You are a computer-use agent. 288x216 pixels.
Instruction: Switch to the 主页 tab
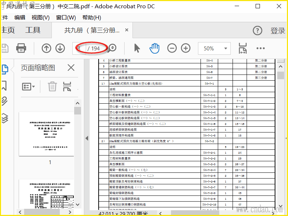tap(8, 30)
